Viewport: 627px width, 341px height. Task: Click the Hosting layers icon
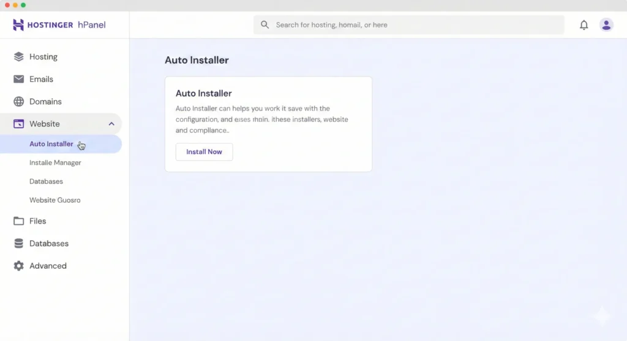click(x=19, y=57)
